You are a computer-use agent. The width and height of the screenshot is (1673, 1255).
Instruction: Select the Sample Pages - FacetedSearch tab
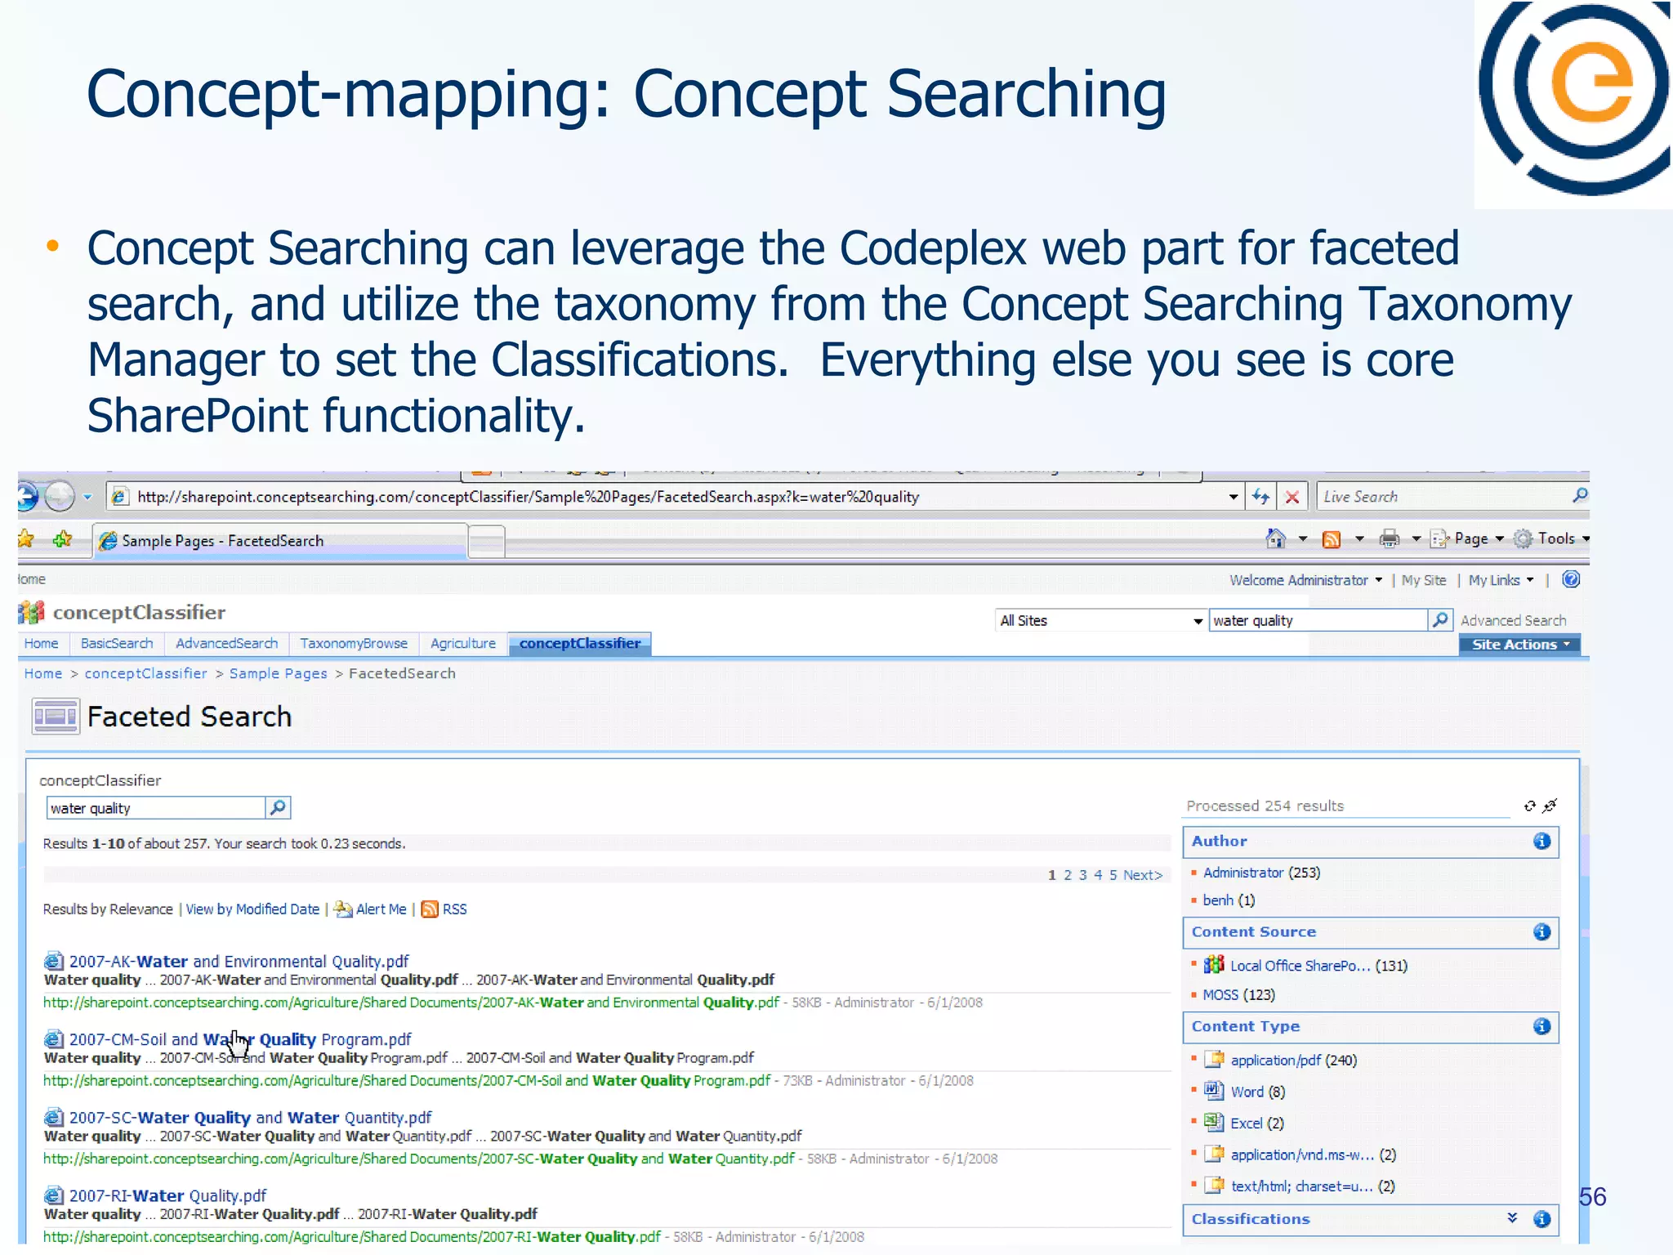[x=280, y=541]
